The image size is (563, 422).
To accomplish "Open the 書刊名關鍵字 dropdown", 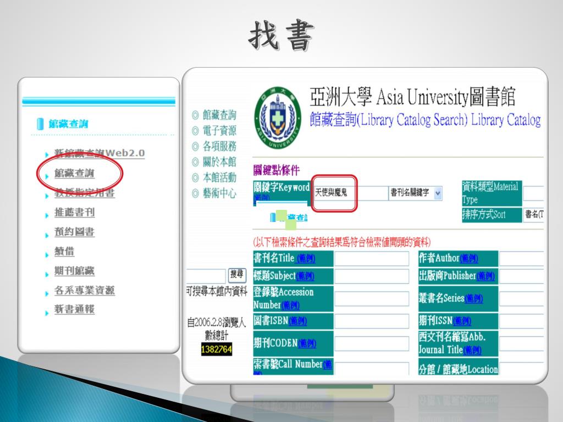I will 415,193.
